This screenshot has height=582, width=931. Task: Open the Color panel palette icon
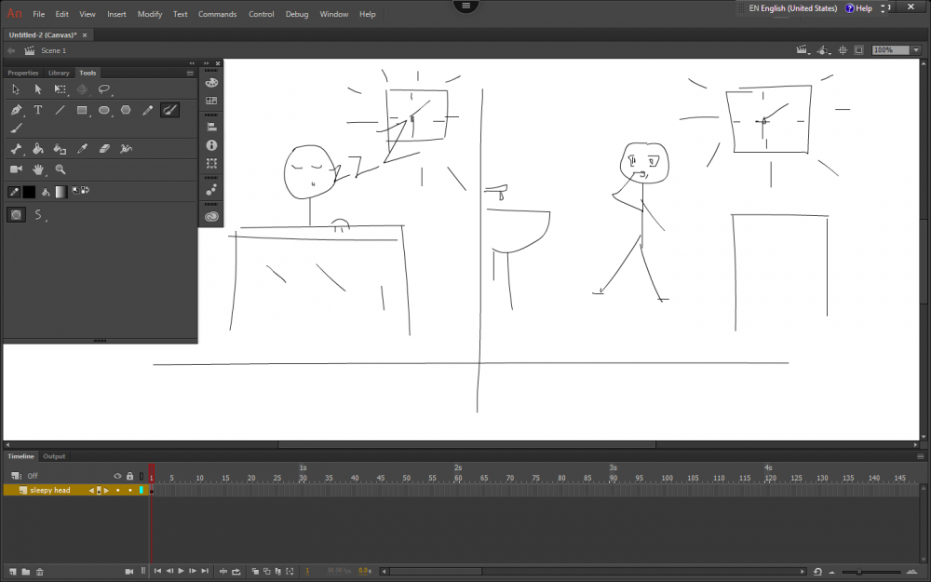tap(211, 83)
